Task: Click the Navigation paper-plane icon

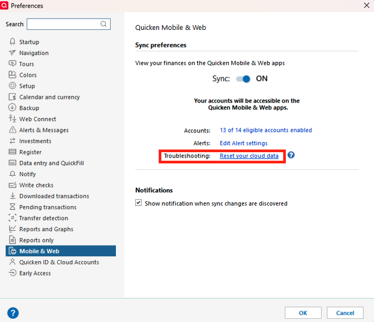Action: click(12, 53)
